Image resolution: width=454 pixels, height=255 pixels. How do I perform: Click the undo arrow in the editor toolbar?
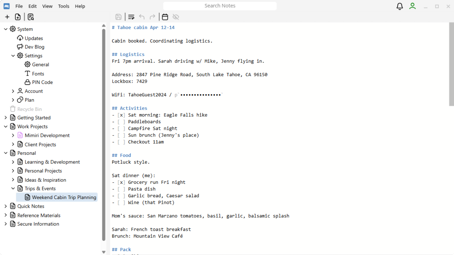point(142,17)
